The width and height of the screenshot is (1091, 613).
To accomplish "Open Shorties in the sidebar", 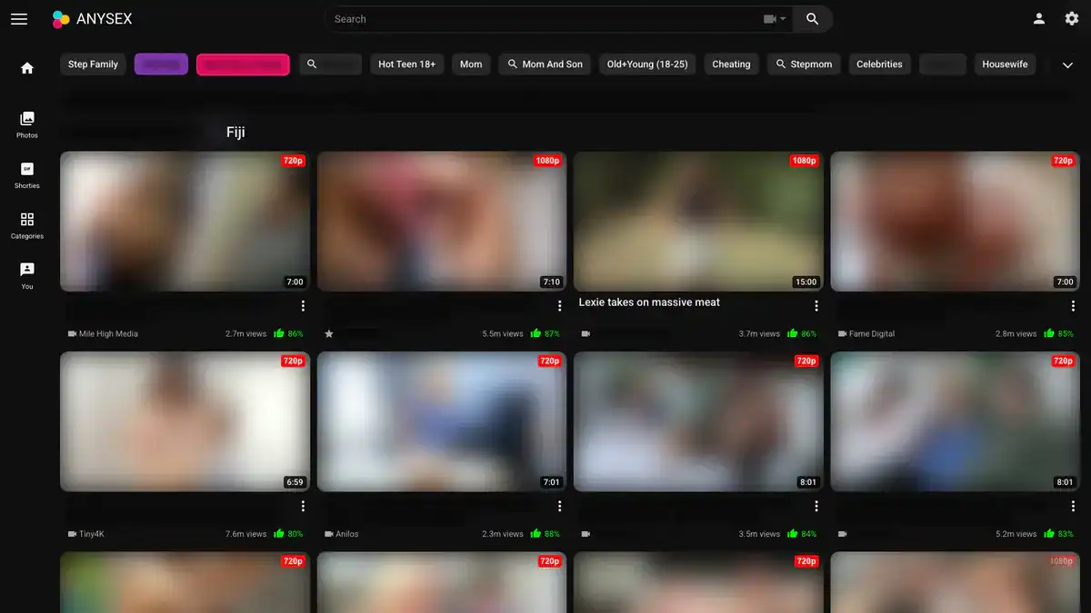I will pos(27,175).
